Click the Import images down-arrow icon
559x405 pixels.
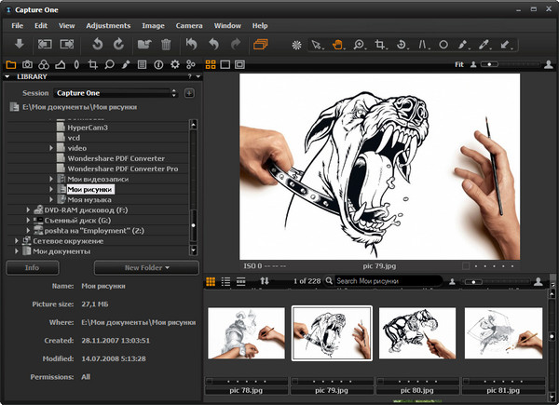(x=19, y=44)
